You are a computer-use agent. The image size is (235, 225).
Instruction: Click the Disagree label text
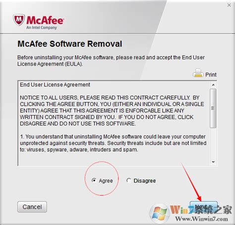click(x=145, y=180)
